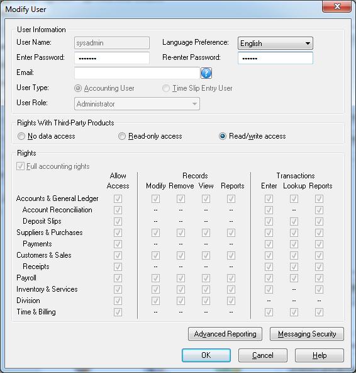Toggle Allow Access for Payroll
This screenshot has height=373, width=356.
(118, 278)
